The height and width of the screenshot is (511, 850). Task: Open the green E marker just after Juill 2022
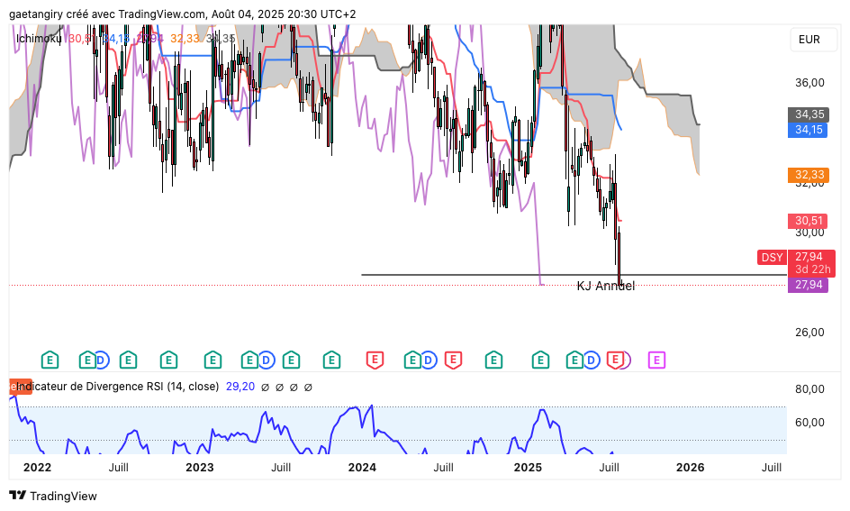point(128,360)
